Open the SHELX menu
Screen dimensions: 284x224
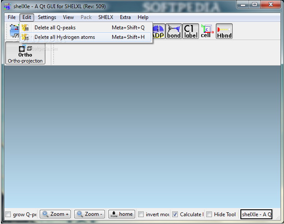(106, 17)
